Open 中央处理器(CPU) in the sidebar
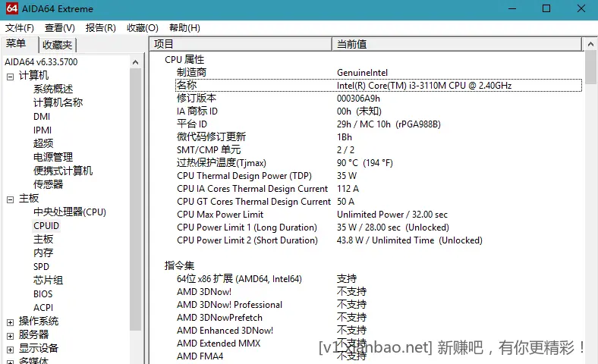The width and height of the screenshot is (598, 364). pos(70,212)
